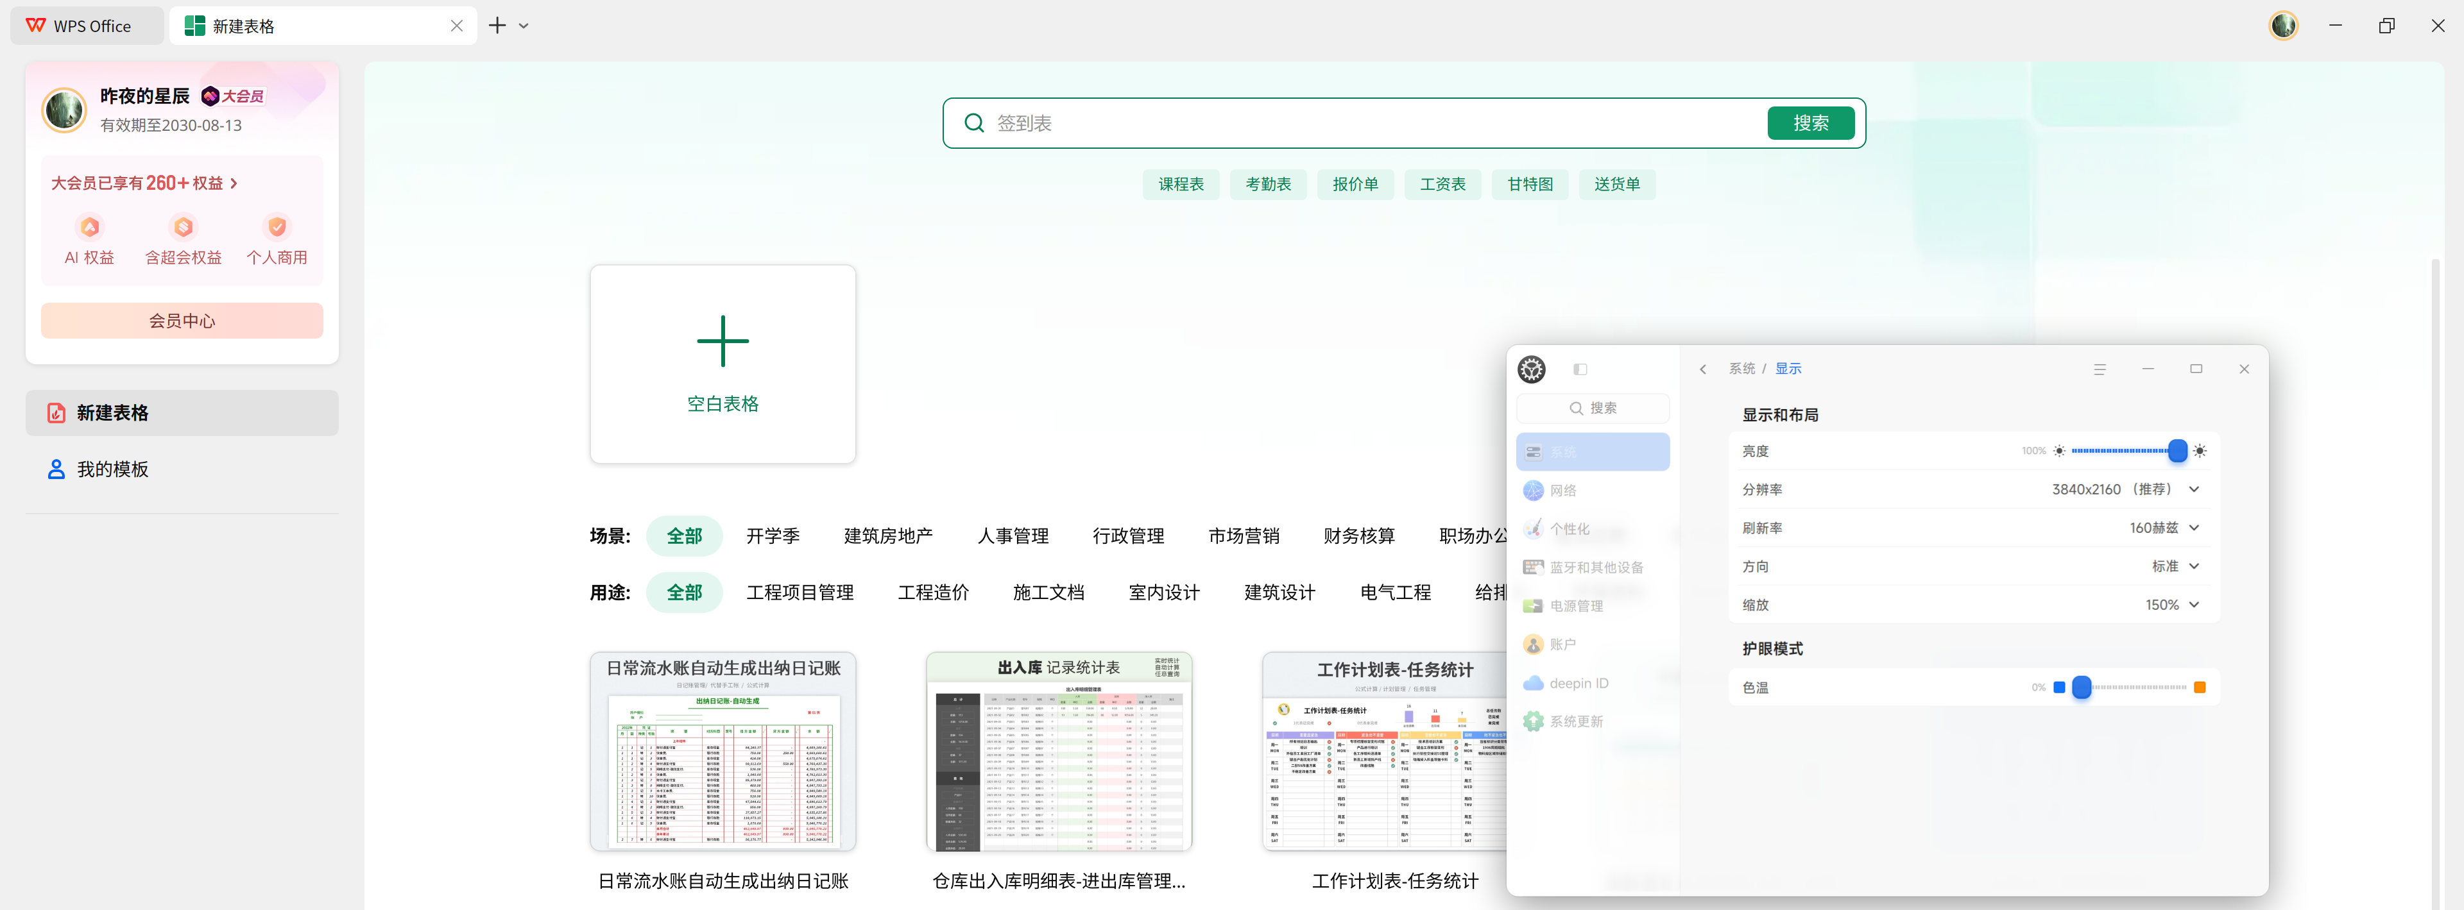Screen dimensions: 2464x910
Task: Open 电源管理 settings
Action: (1591, 606)
